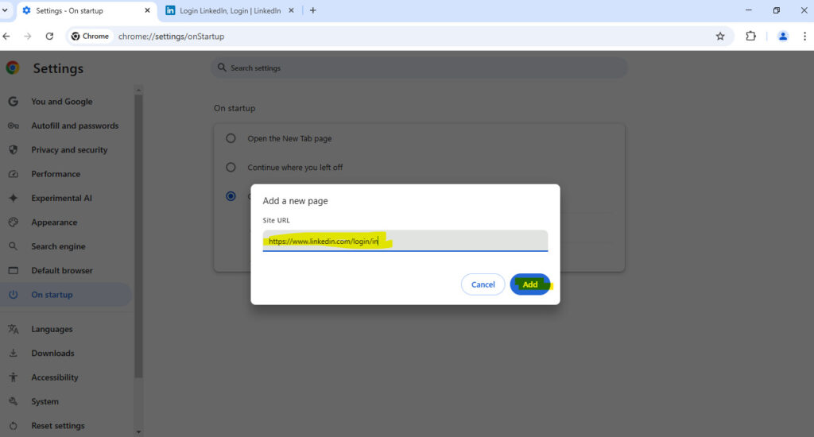Screen dimensions: 814x437
Task: Cancel the Add a new page dialog
Action: (483, 284)
